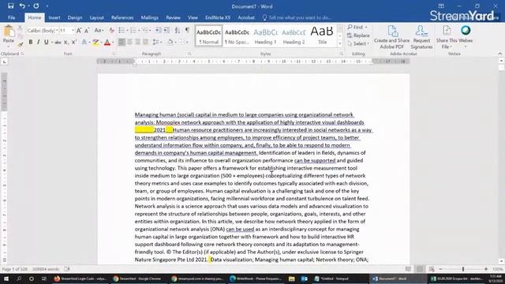
Task: Open the Select dropdown in Editing
Action: [358, 43]
